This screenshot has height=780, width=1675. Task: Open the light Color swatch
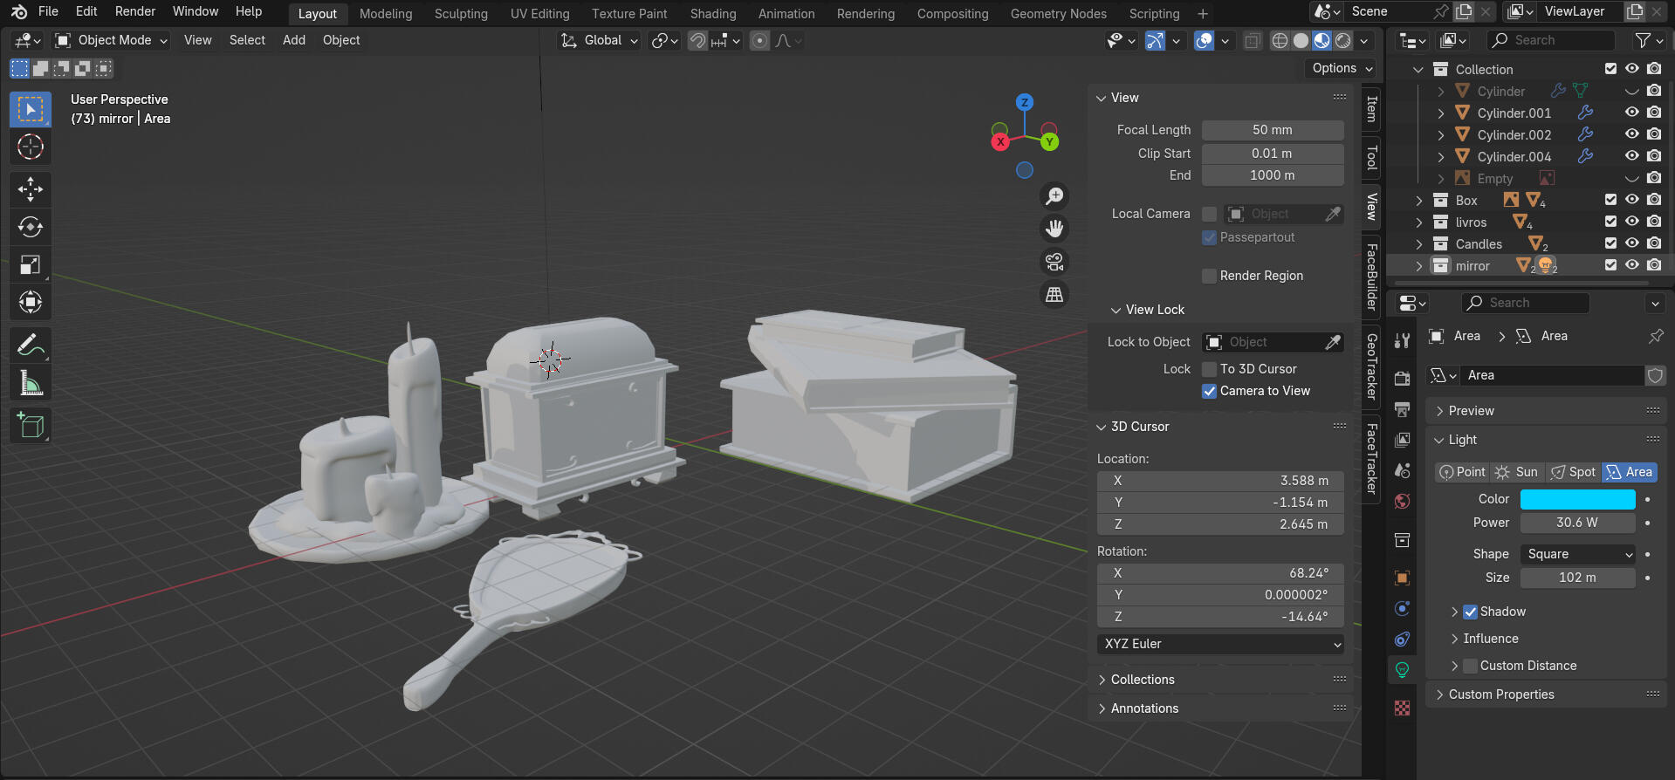(x=1577, y=499)
